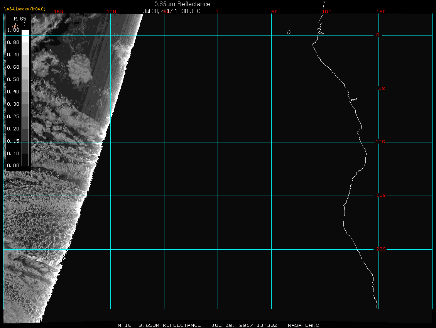Click the 20S latitude label
This screenshot has width=436, height=328.
tap(381, 249)
